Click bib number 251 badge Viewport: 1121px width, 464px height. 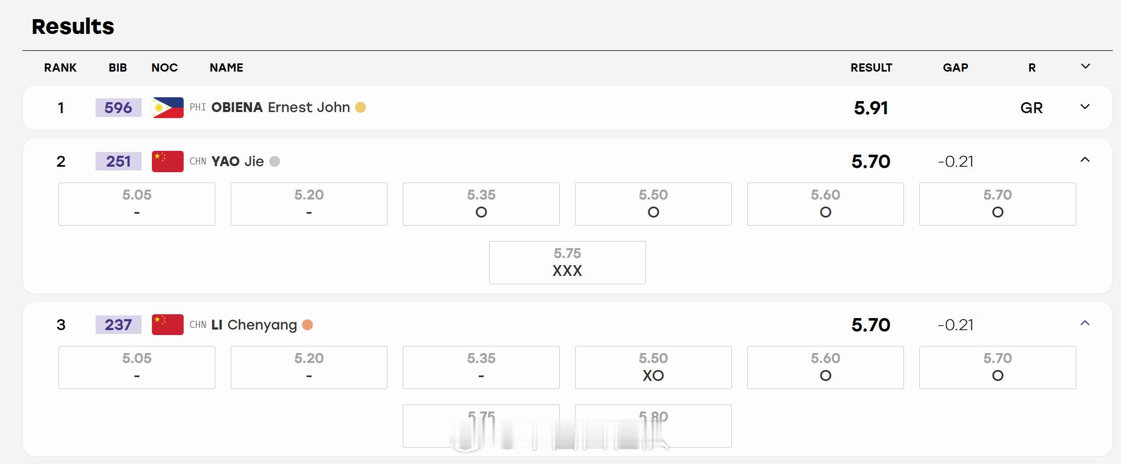(119, 162)
